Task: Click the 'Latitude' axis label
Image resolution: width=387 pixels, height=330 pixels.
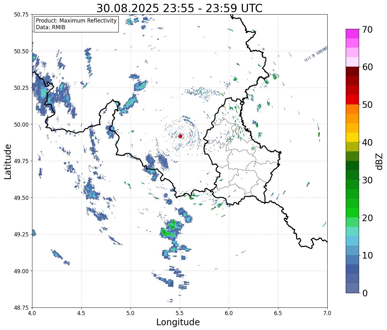Action: (x=8, y=161)
